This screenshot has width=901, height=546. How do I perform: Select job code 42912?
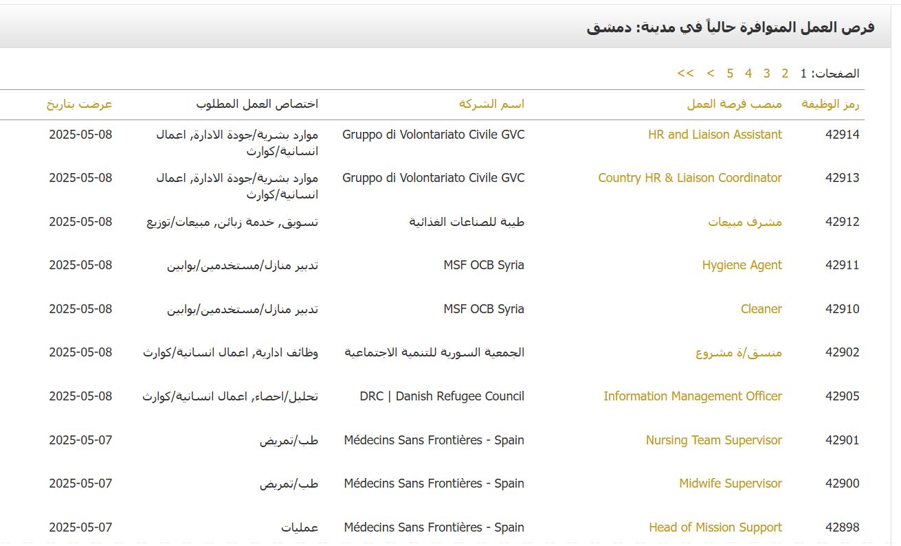click(843, 222)
